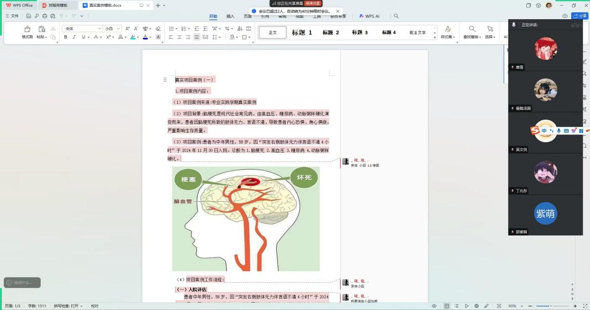Open the font name dropdown showing 宋体

point(82,28)
